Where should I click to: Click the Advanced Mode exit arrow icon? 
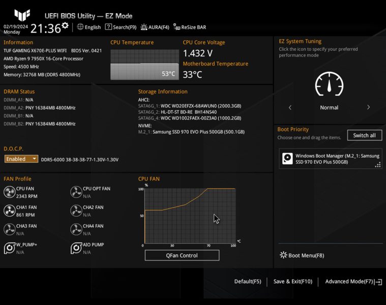pos(378,282)
